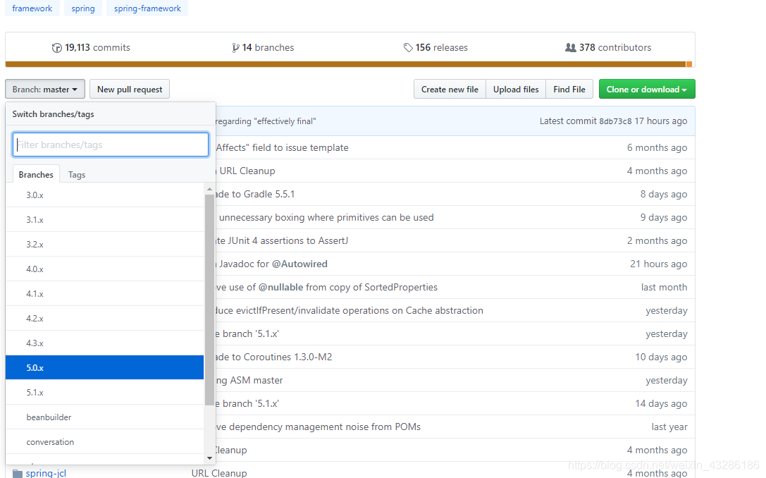The width and height of the screenshot is (766, 478).
Task: Click the commits history clock icon
Action: pyautogui.click(x=56, y=48)
